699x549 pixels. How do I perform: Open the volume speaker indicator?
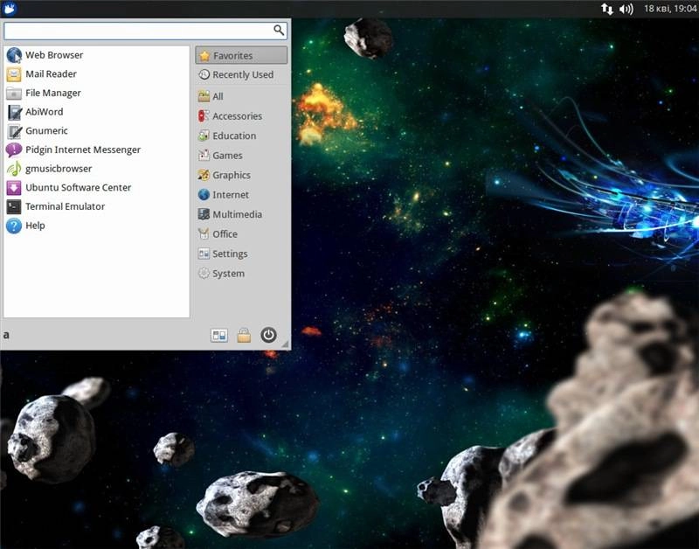coord(626,9)
